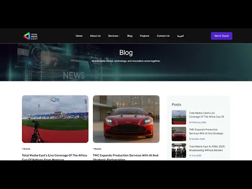Click the Get in Touch button

click(x=222, y=36)
